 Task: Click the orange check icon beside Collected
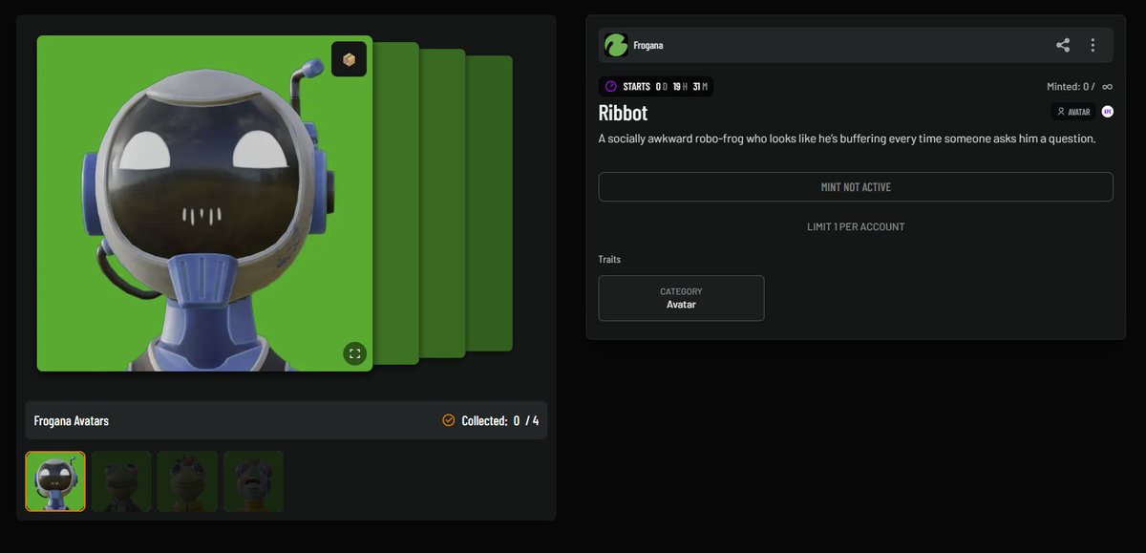[x=449, y=420]
